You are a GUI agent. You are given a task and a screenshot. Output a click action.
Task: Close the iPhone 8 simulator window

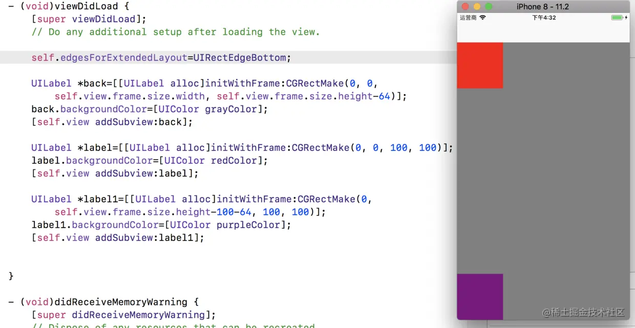click(465, 7)
